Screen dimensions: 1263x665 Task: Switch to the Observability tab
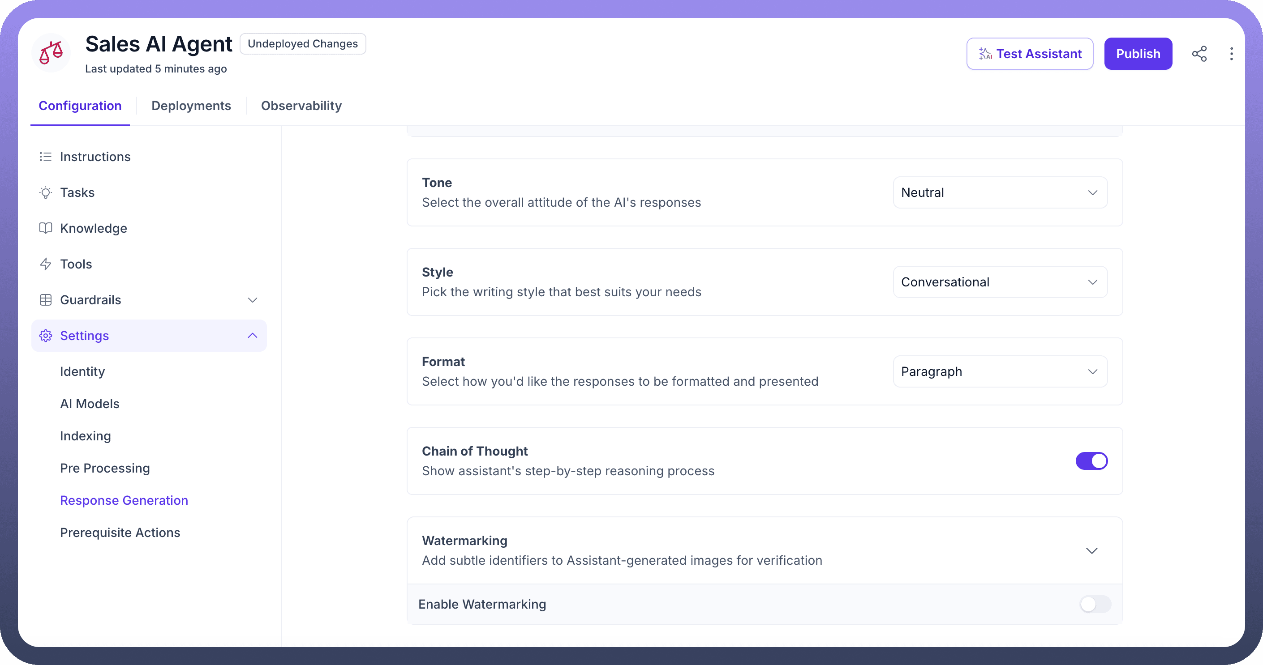(301, 106)
